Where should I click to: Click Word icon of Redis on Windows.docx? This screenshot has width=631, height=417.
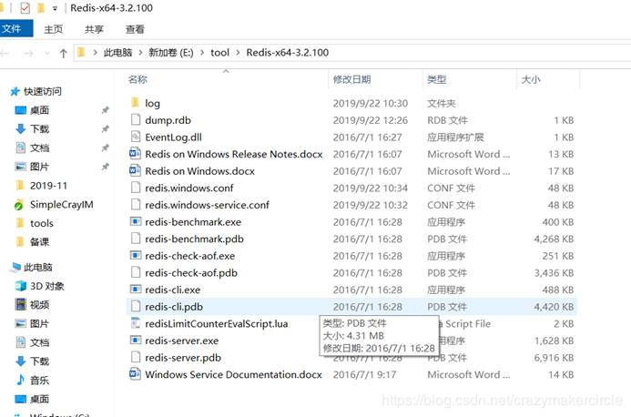(135, 170)
